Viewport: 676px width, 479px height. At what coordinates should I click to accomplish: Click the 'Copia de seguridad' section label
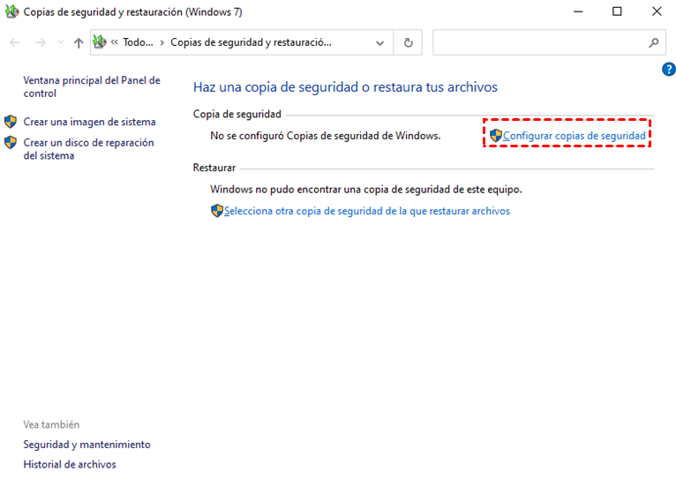pyautogui.click(x=237, y=114)
